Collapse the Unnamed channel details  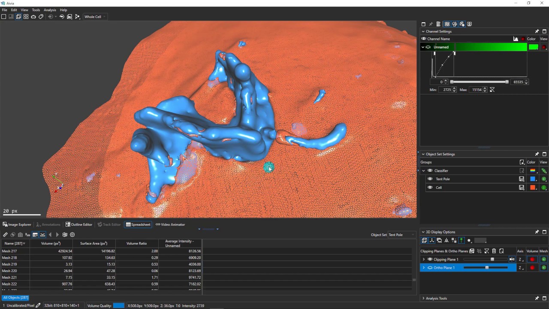point(423,47)
